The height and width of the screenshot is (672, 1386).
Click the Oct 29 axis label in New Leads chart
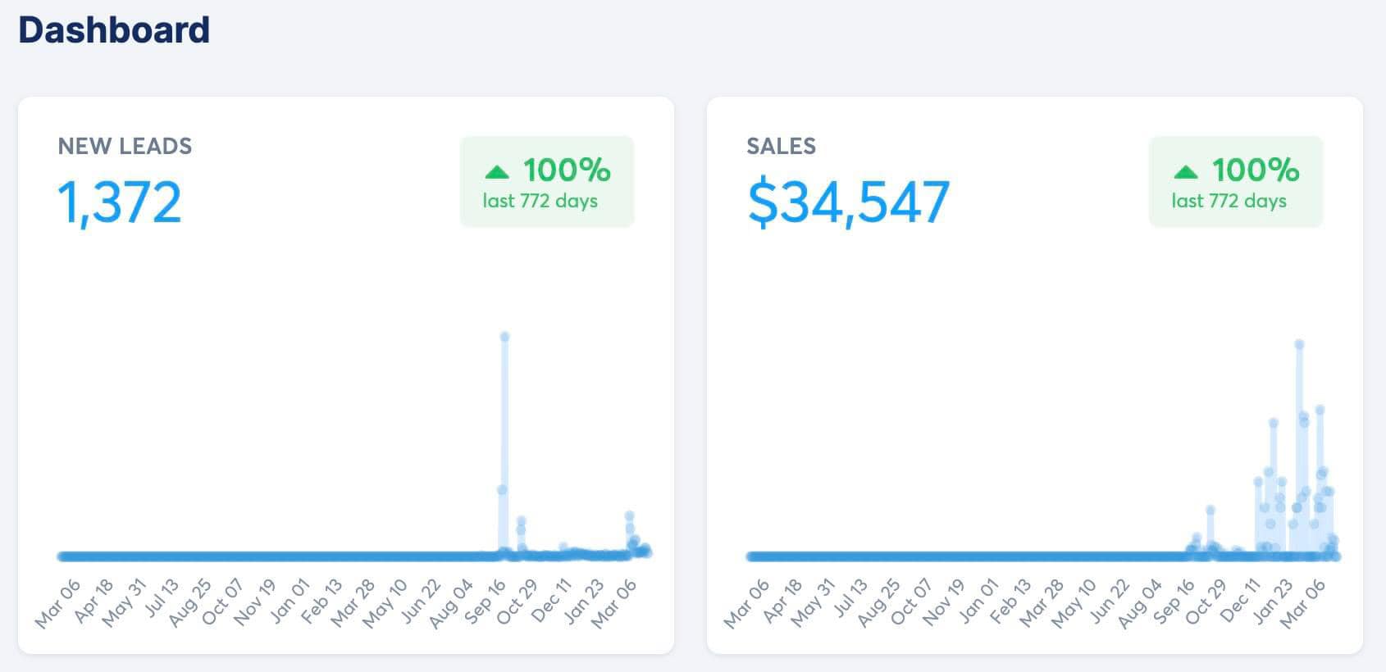pos(518,602)
